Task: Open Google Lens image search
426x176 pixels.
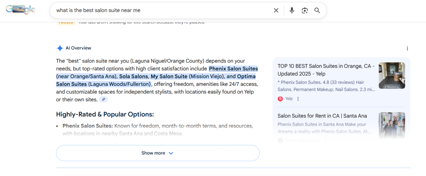Action: pyautogui.click(x=305, y=10)
